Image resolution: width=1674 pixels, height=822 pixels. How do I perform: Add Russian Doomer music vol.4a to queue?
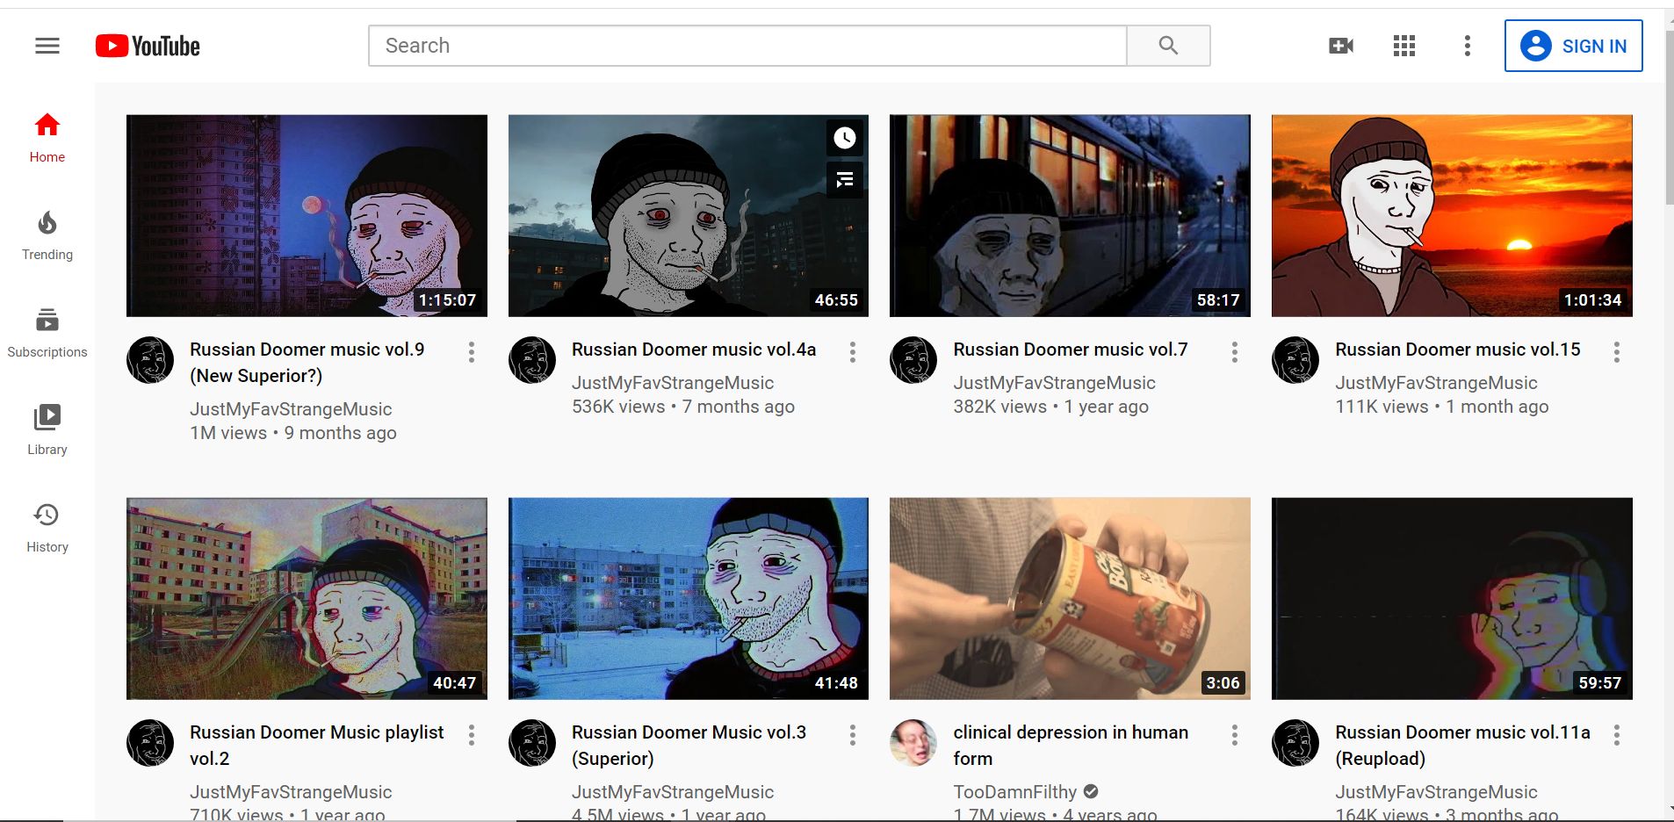(844, 178)
